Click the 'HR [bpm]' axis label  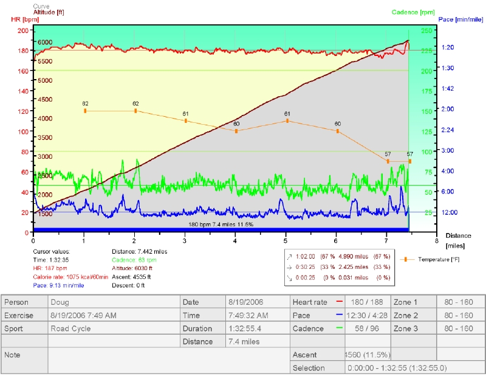[x=25, y=19]
